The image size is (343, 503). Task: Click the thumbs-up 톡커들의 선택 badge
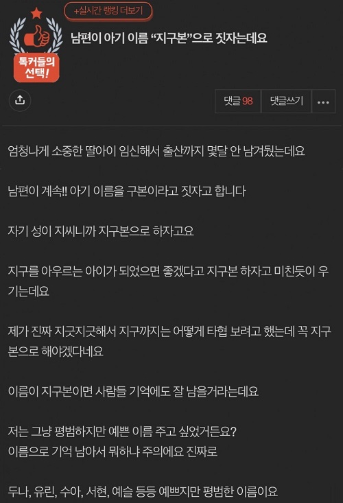(36, 45)
